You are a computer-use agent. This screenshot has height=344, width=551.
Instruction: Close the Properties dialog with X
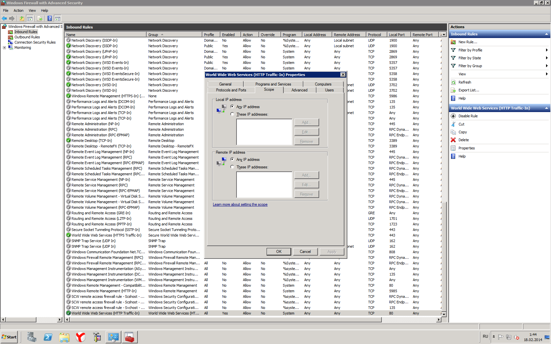click(x=343, y=75)
